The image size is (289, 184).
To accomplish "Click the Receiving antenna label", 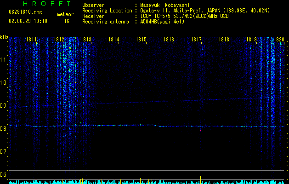I will tap(106, 22).
